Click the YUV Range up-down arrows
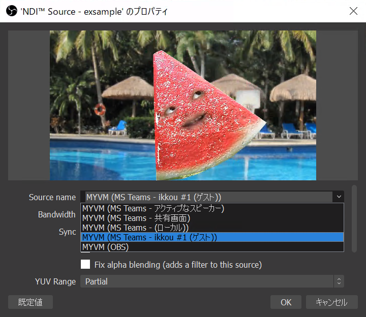366x317 pixels. [x=339, y=281]
